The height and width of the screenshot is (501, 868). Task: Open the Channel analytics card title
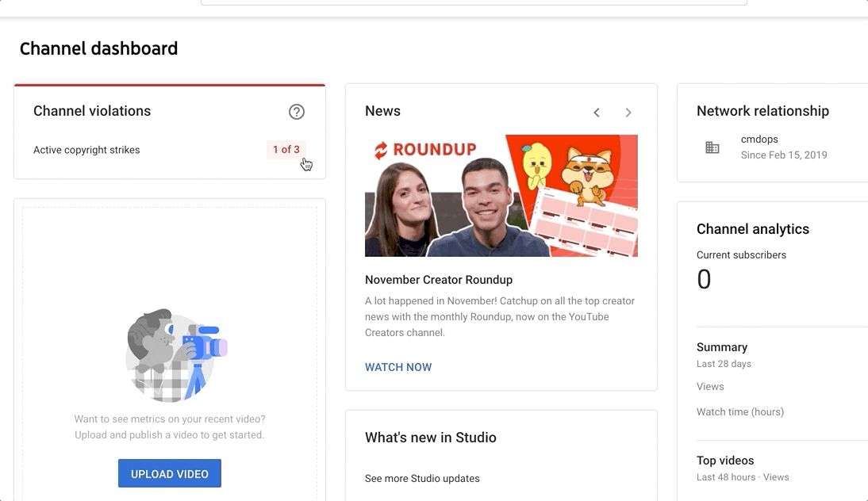click(x=752, y=229)
